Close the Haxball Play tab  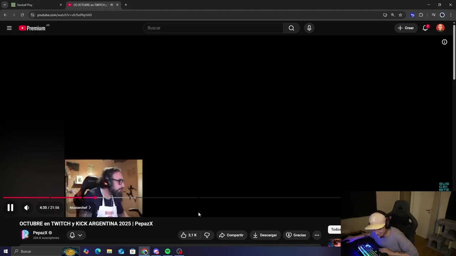pos(61,5)
